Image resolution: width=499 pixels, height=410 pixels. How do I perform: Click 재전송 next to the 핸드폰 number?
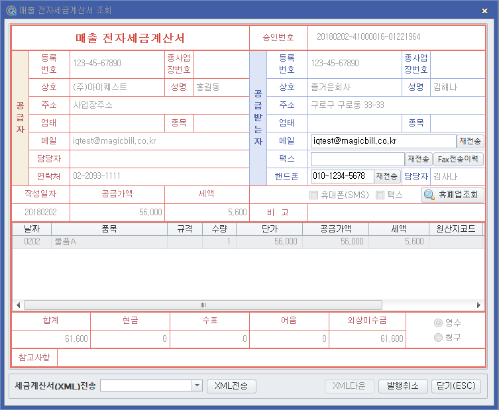click(386, 176)
